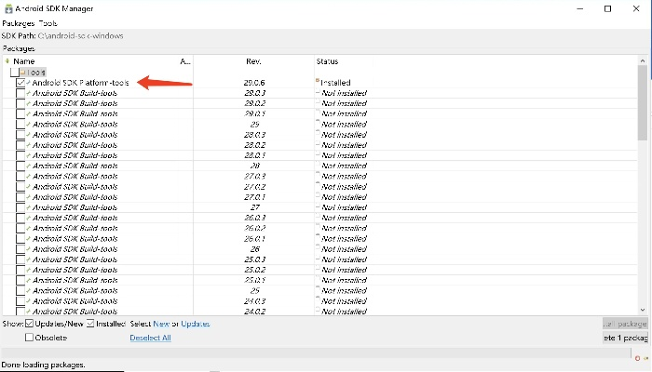The image size is (652, 372).
Task: Click the Android SDK Platform-tools wrench icon
Action: click(x=29, y=83)
